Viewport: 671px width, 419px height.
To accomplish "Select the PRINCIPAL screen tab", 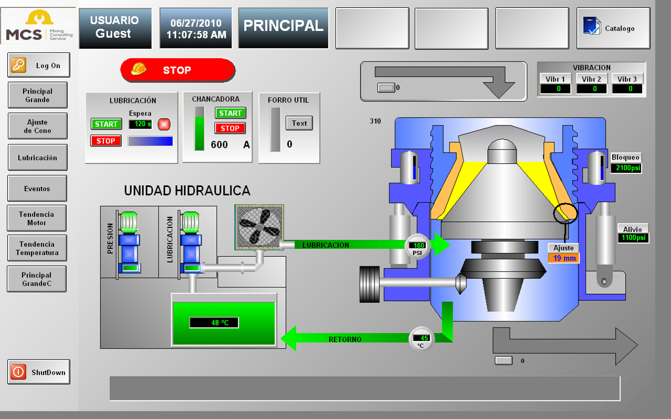I will (282, 27).
